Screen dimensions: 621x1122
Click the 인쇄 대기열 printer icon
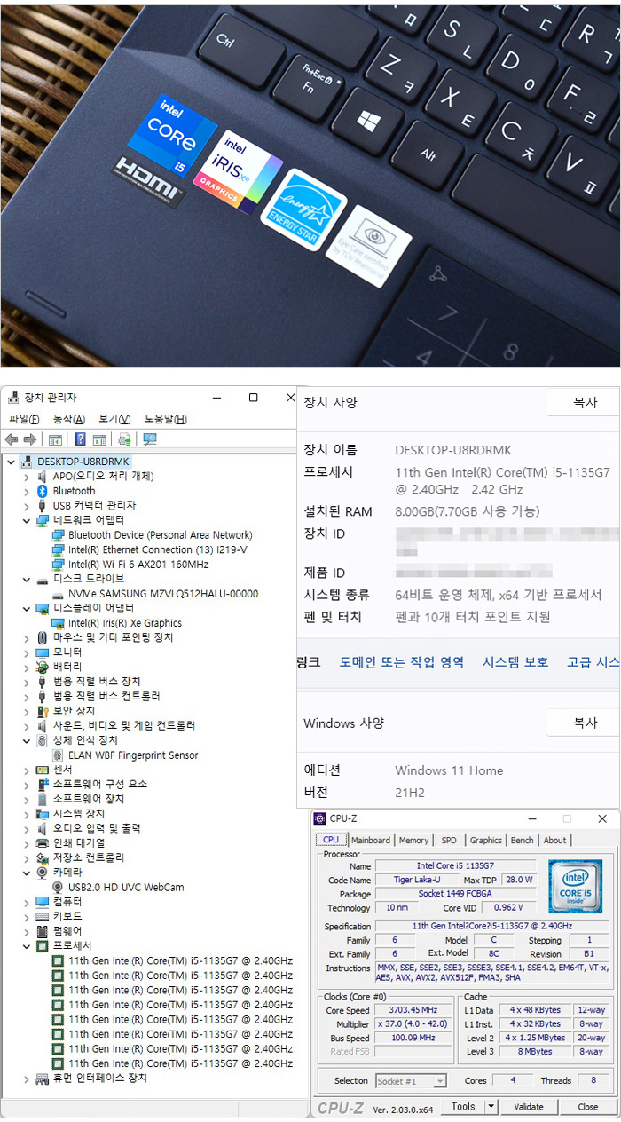43,843
